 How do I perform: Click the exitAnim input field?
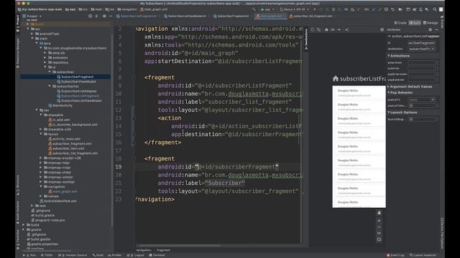[x=421, y=69]
